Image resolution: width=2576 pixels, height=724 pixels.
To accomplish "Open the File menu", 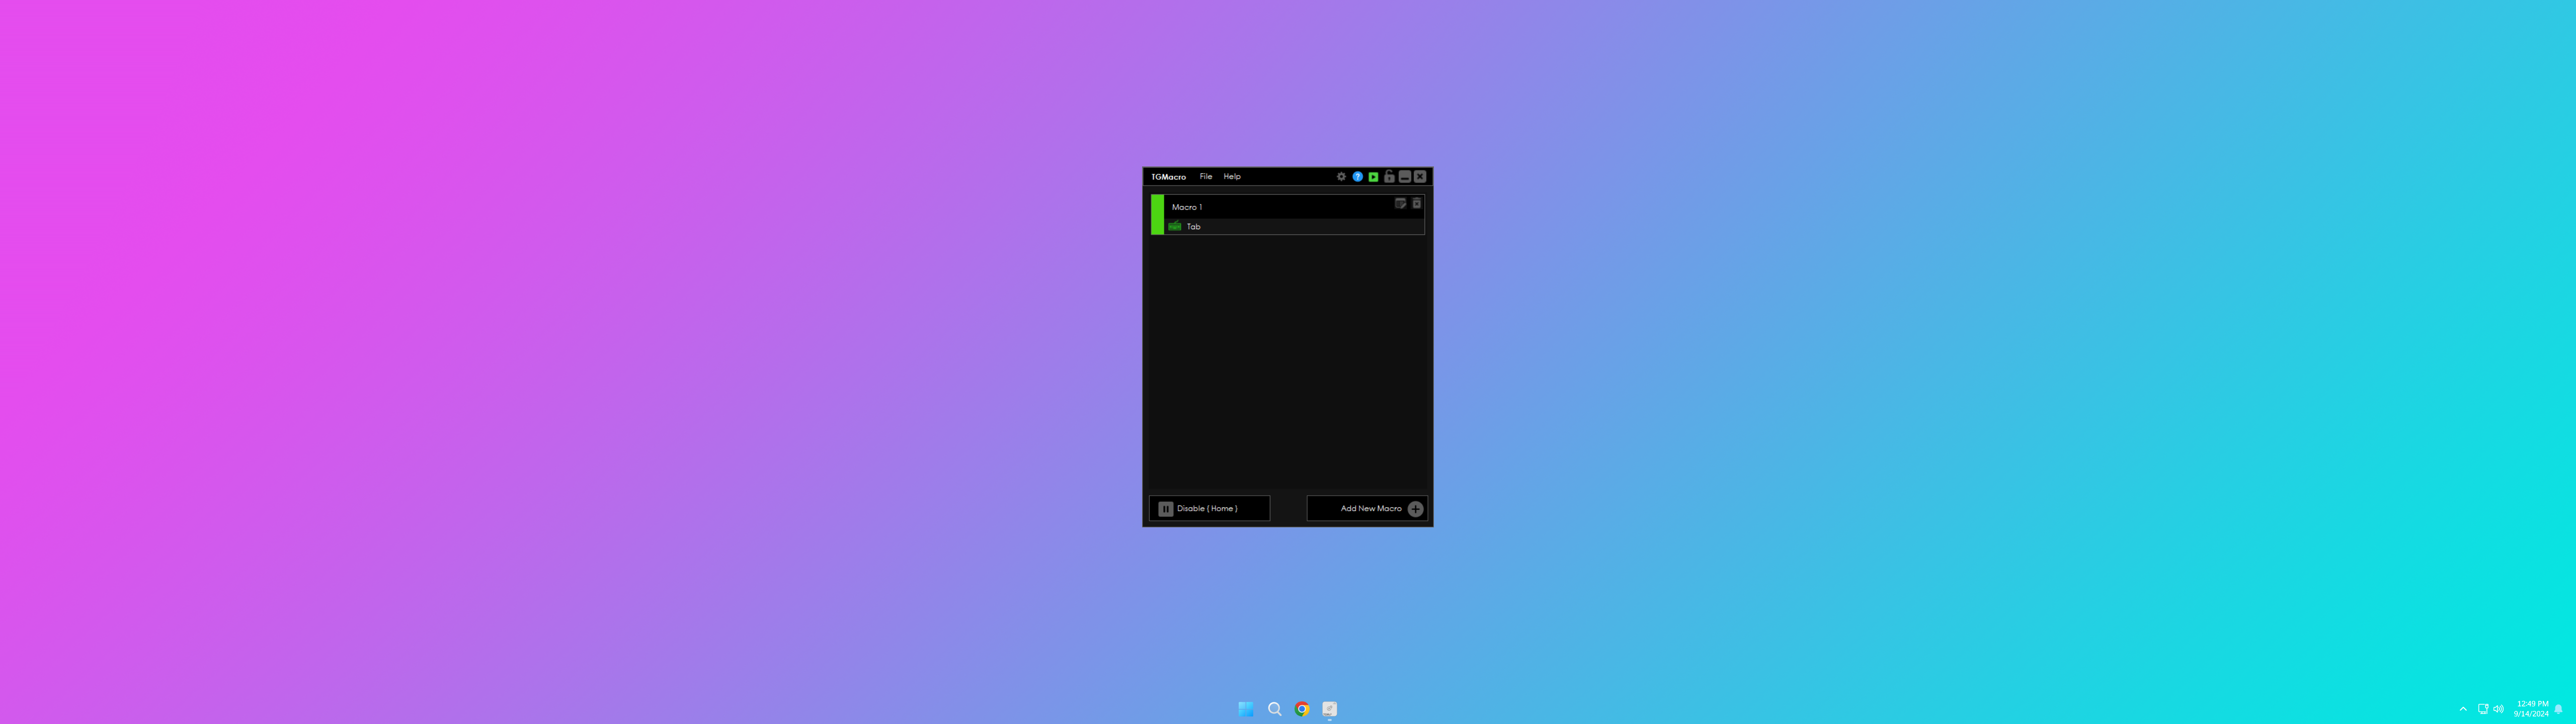I will (x=1205, y=177).
